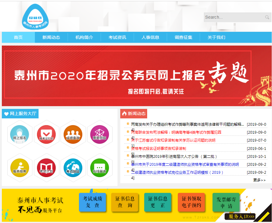Open the 服务指南 service icon

[20, 168]
